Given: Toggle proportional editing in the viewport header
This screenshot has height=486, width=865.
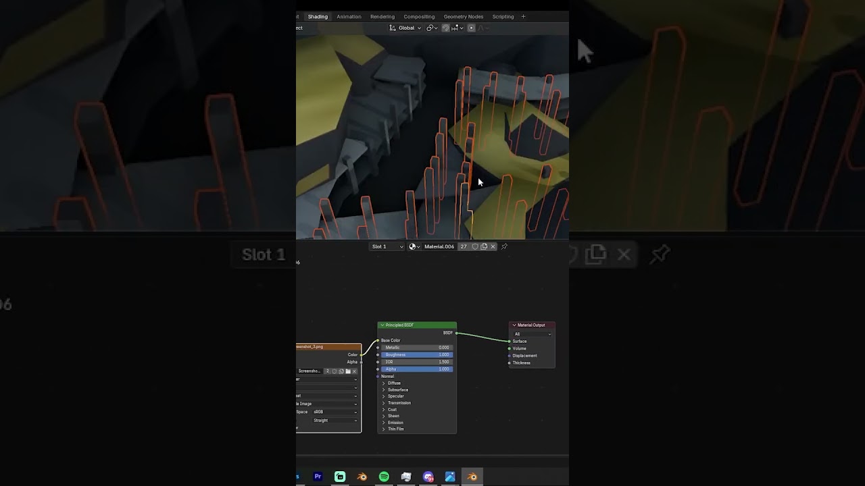Looking at the screenshot, I should point(471,28).
